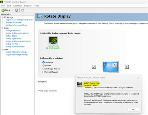The height and width of the screenshot is (115, 148).
Task: Open the Help menu
Action: point(36,6)
